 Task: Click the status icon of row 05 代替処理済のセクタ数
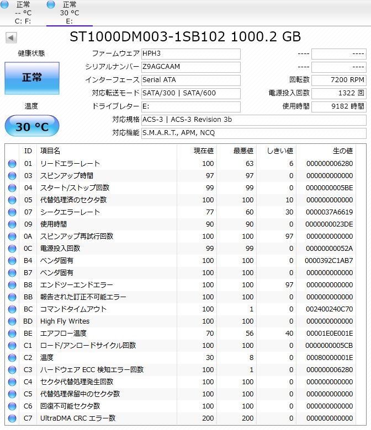coord(12,200)
